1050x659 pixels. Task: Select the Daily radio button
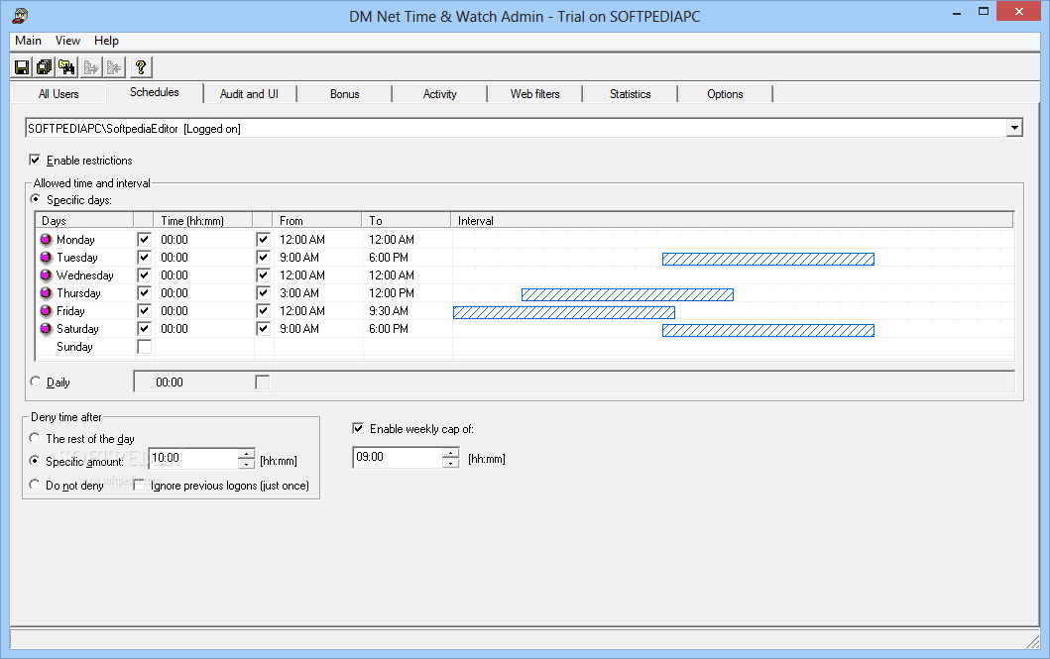click(36, 382)
